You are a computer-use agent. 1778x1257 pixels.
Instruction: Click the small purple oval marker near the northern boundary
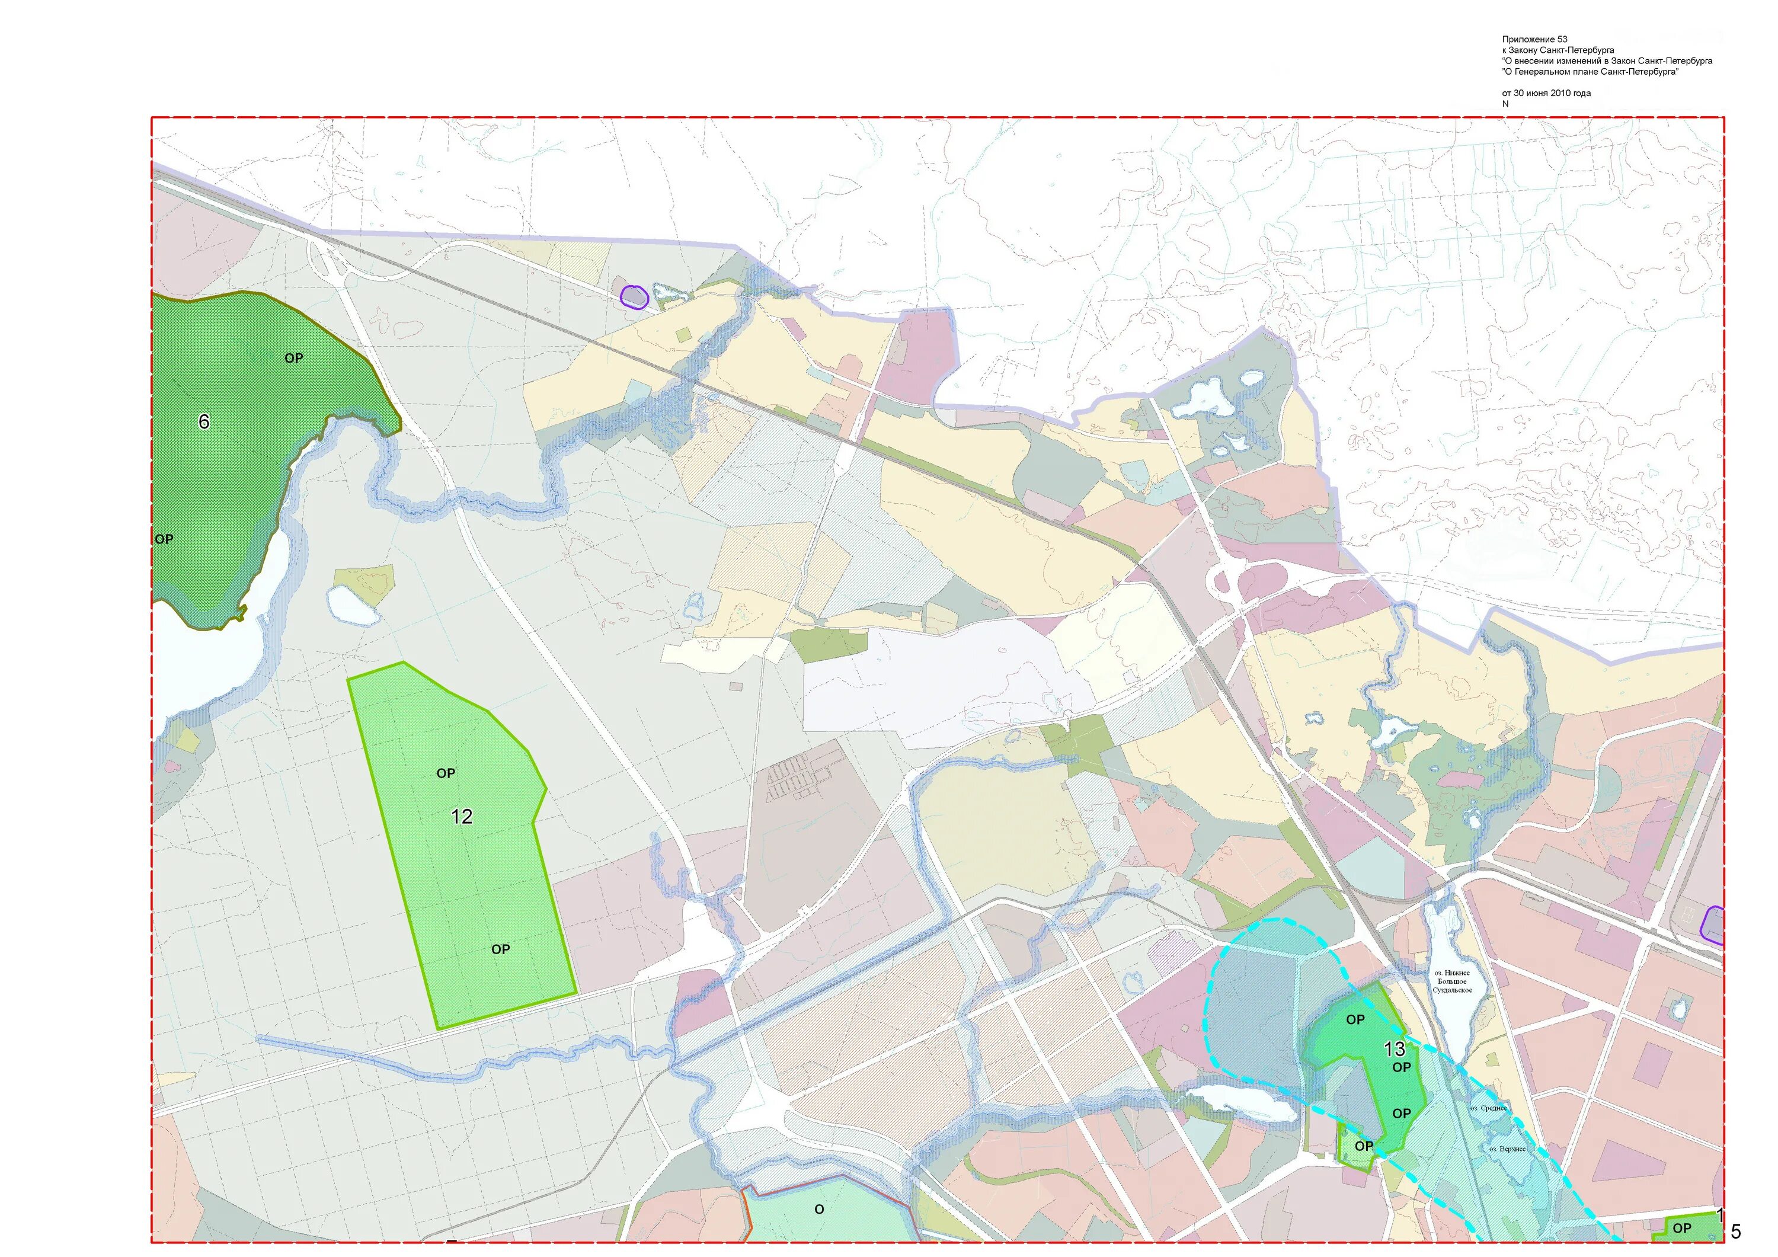(x=634, y=297)
